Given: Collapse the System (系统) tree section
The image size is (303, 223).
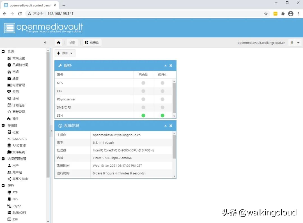Looking at the screenshot, I should coord(3,51).
